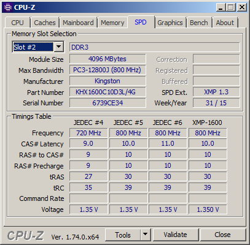Click the JEDEC #5 800 MHz frequency cell
Image resolution: width=250 pixels, height=245 pixels.
[128, 133]
